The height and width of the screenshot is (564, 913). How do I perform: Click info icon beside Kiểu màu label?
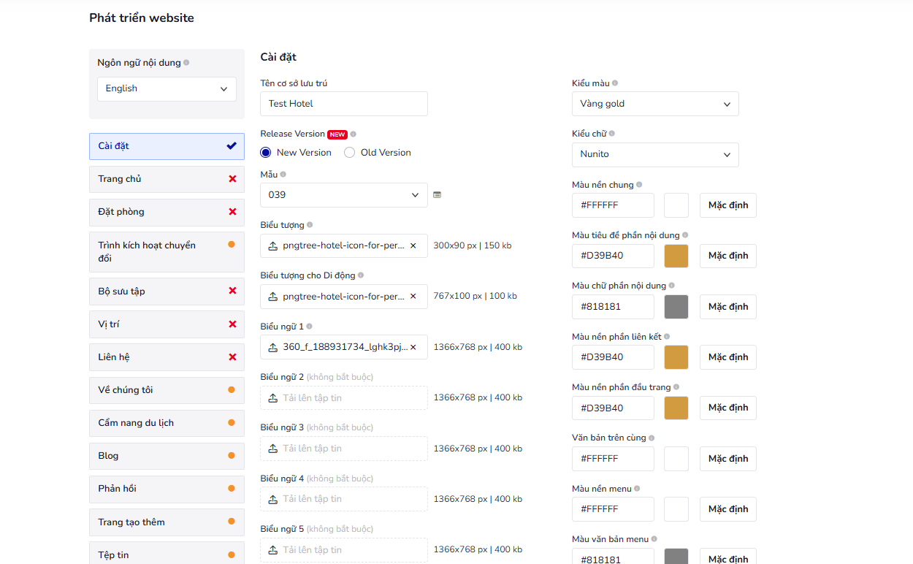tap(615, 83)
